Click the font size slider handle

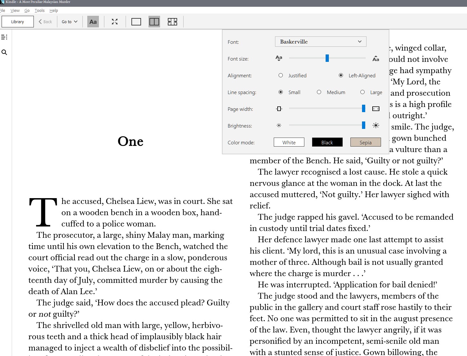(x=327, y=58)
